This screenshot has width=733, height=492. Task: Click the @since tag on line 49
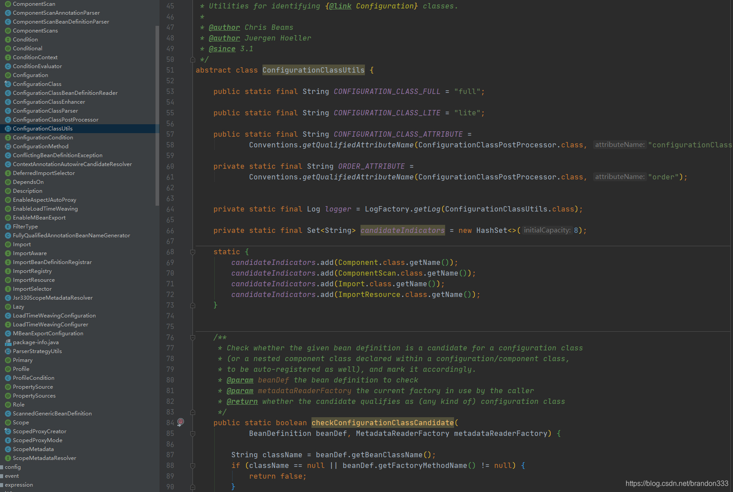click(222, 49)
